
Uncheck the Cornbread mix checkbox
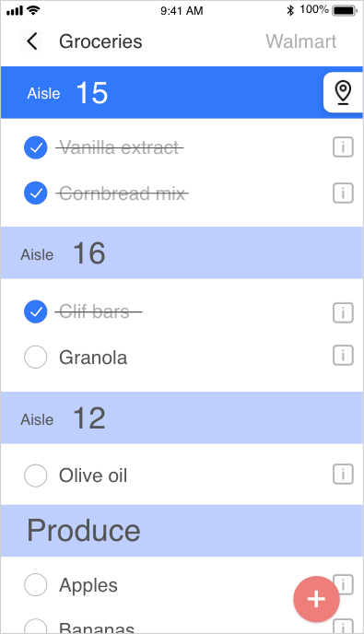coord(36,193)
